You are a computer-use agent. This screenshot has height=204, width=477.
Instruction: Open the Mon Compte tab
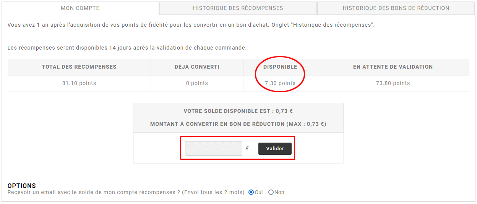pos(80,8)
